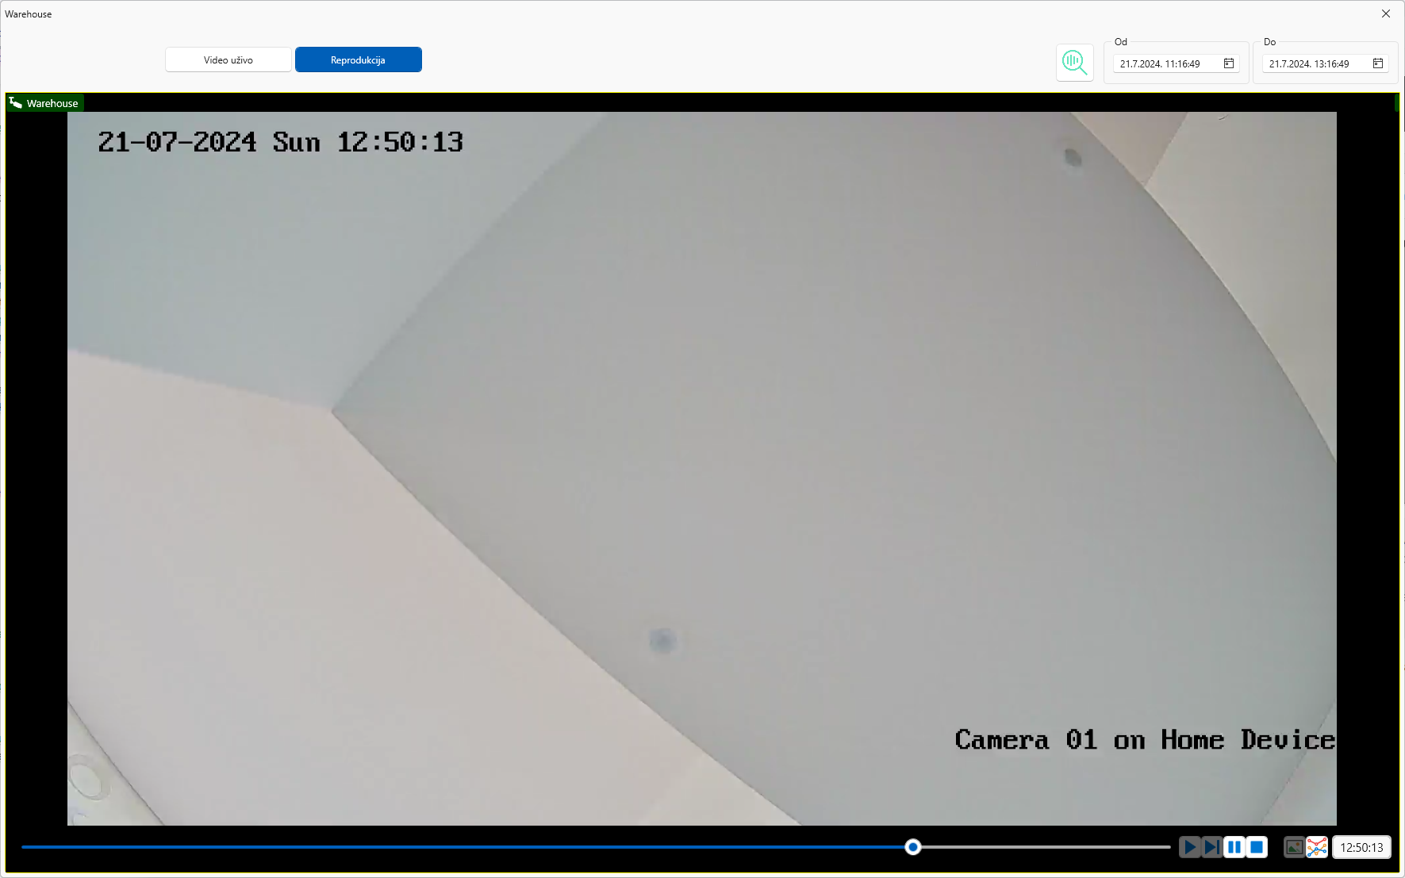Image resolution: width=1405 pixels, height=878 pixels.
Task: Step to the next frame
Action: click(1211, 847)
